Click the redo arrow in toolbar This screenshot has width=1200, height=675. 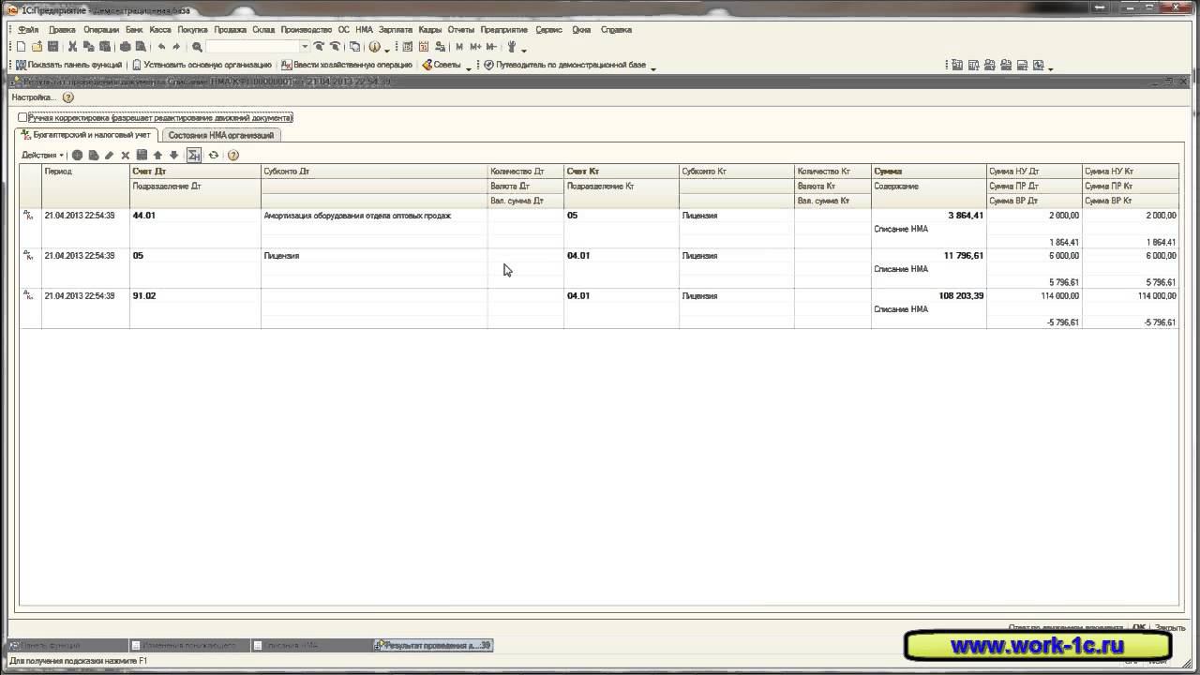[176, 47]
